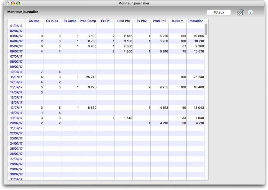Viewport: 268px width, 190px height.
Task: Select the 03/07/17 date row
Action: pos(106,36)
